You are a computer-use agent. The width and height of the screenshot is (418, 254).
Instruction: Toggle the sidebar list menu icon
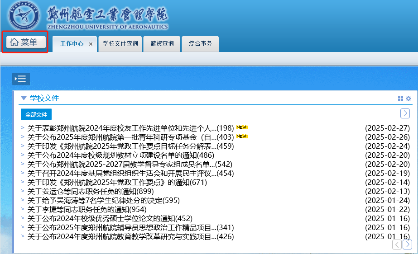click(x=21, y=79)
